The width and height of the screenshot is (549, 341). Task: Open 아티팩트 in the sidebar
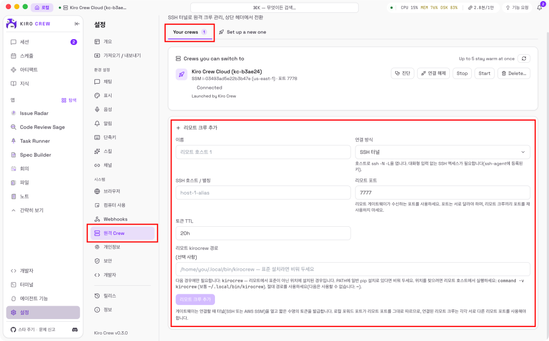tap(43, 70)
